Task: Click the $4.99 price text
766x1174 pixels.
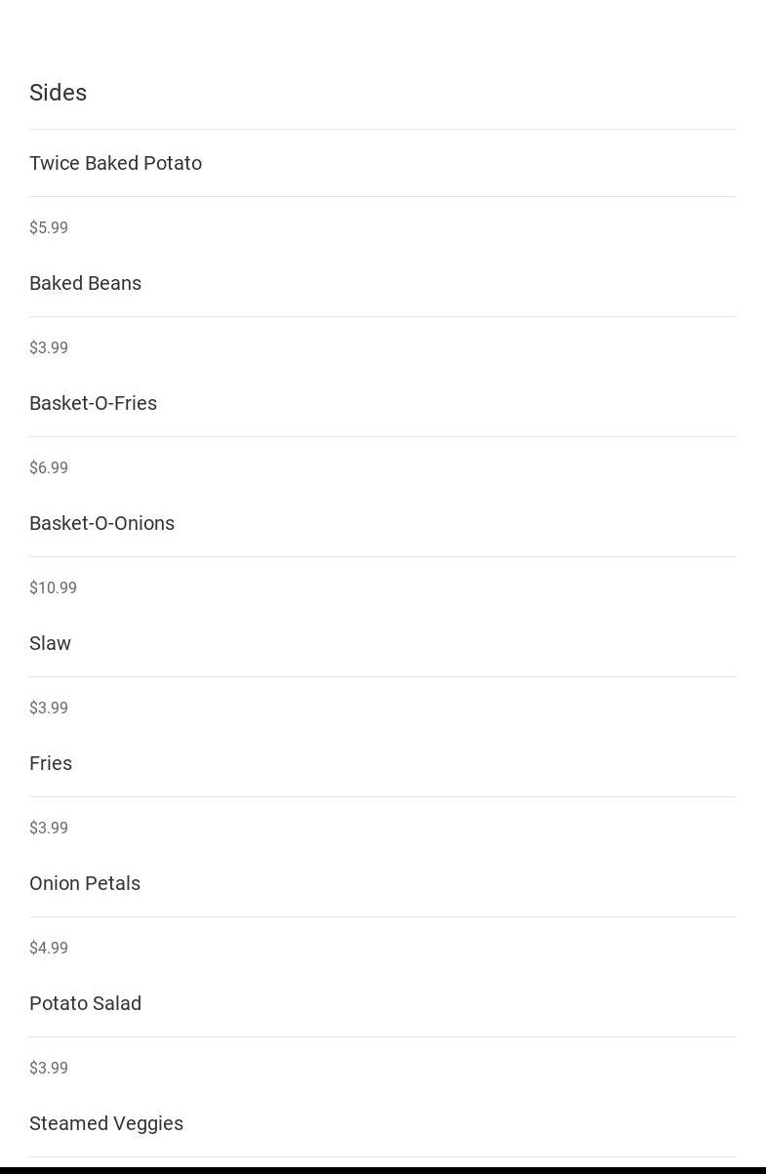Action: pyautogui.click(x=49, y=948)
